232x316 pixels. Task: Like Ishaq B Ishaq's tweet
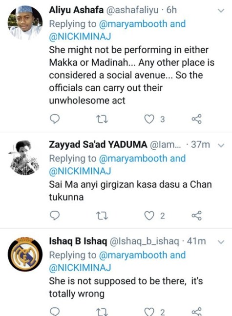[149, 312]
